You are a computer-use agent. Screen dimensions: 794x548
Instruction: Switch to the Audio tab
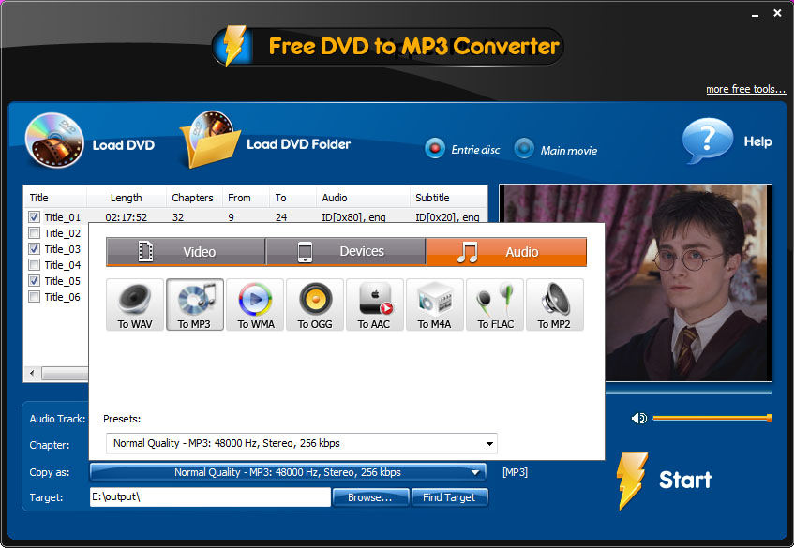506,251
